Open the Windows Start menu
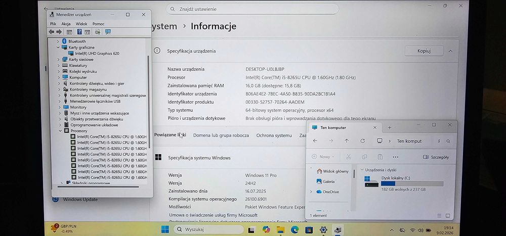Screen dimensions: 506x236 tap(165, 229)
